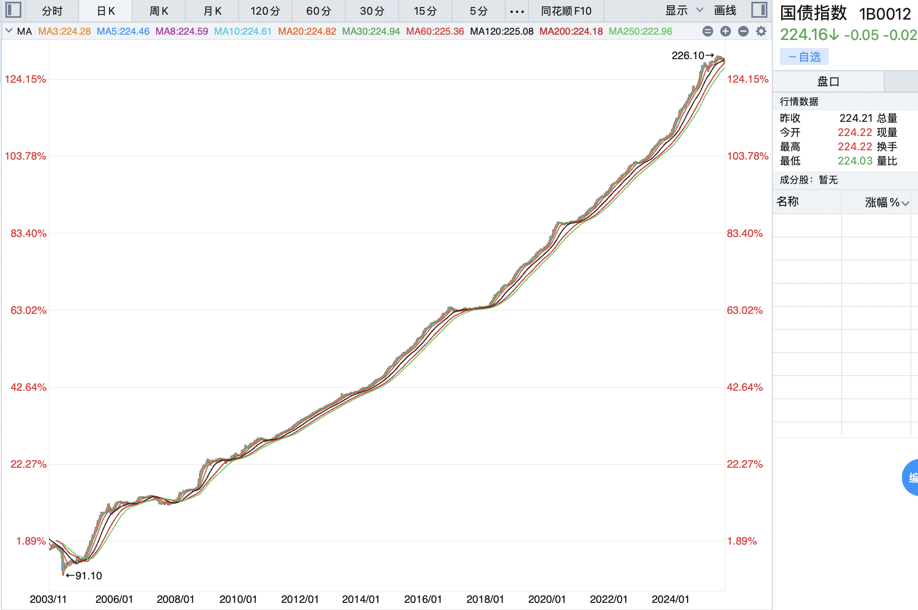Switch to 分时 intraday tab

click(52, 11)
